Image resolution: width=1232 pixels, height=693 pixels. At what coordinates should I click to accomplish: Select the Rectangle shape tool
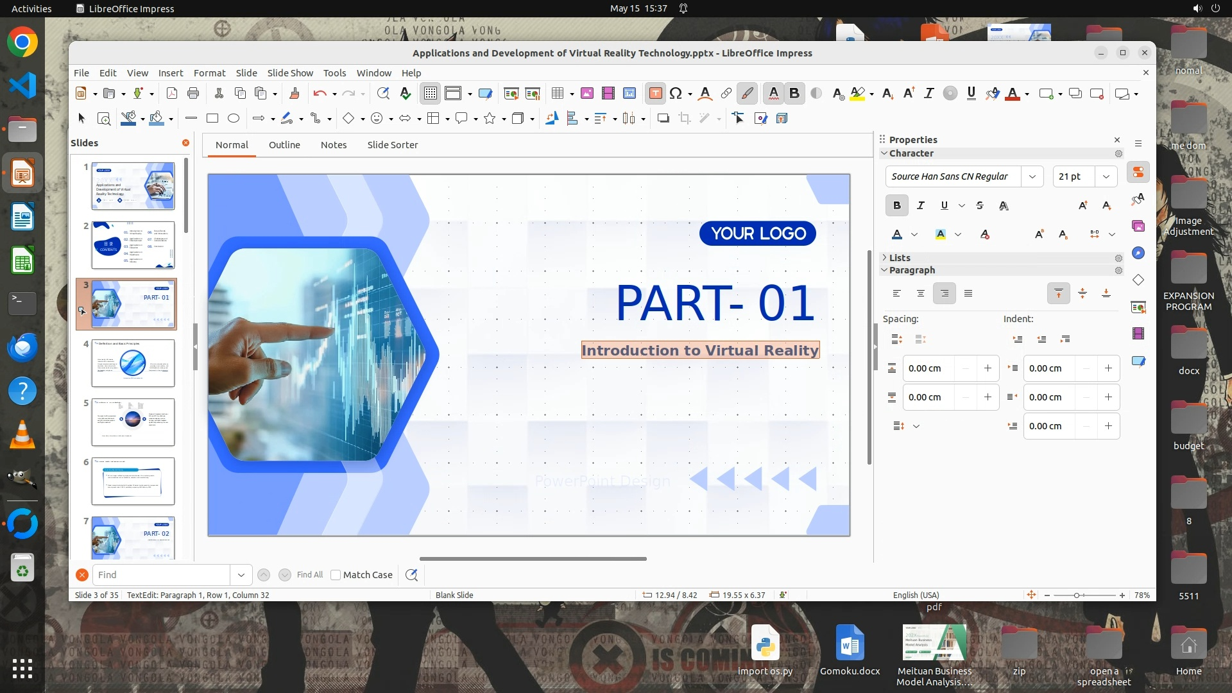pyautogui.click(x=212, y=118)
